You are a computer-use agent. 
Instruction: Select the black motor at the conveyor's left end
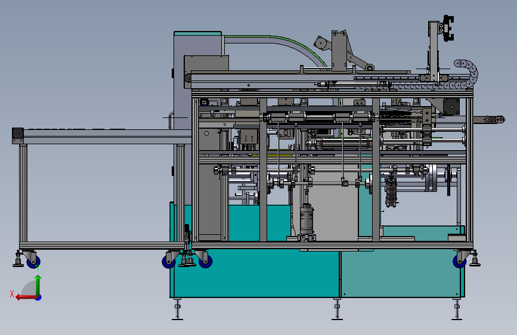pyautogui.click(x=18, y=134)
